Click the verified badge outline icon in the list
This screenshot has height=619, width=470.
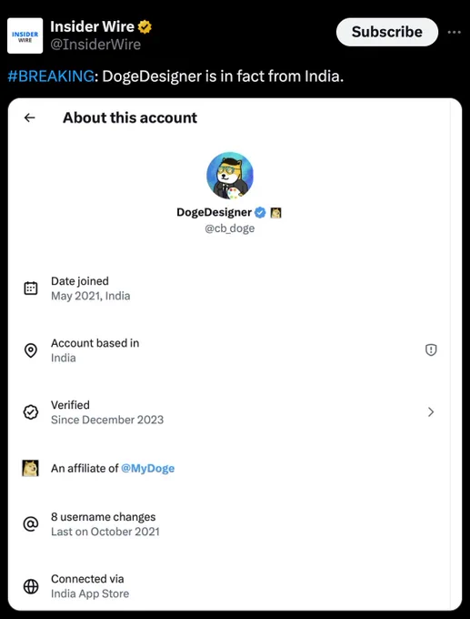[31, 412]
